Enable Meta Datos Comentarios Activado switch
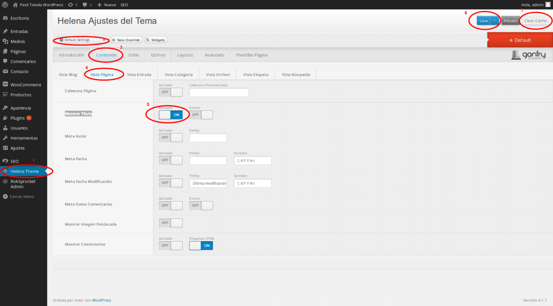Viewport: 553px width, 306px height. tap(171, 205)
